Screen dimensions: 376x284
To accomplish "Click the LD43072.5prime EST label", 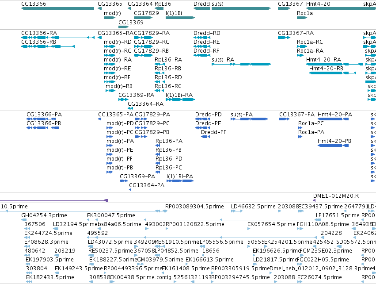I will click(x=110, y=242).
